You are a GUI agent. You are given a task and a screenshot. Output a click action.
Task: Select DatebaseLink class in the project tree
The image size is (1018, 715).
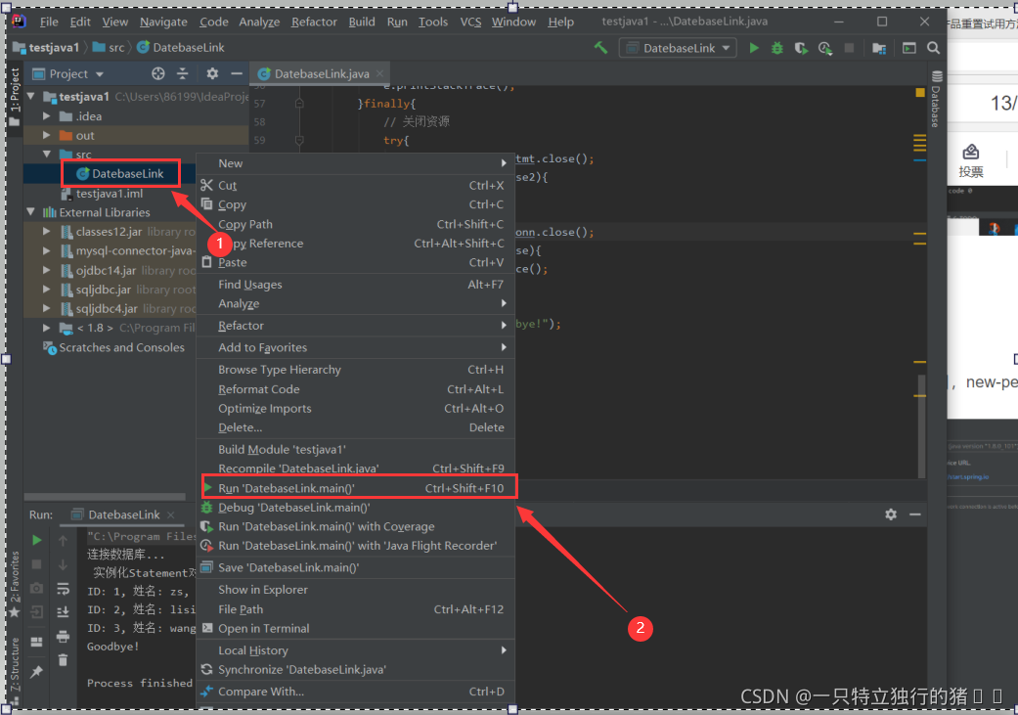120,173
